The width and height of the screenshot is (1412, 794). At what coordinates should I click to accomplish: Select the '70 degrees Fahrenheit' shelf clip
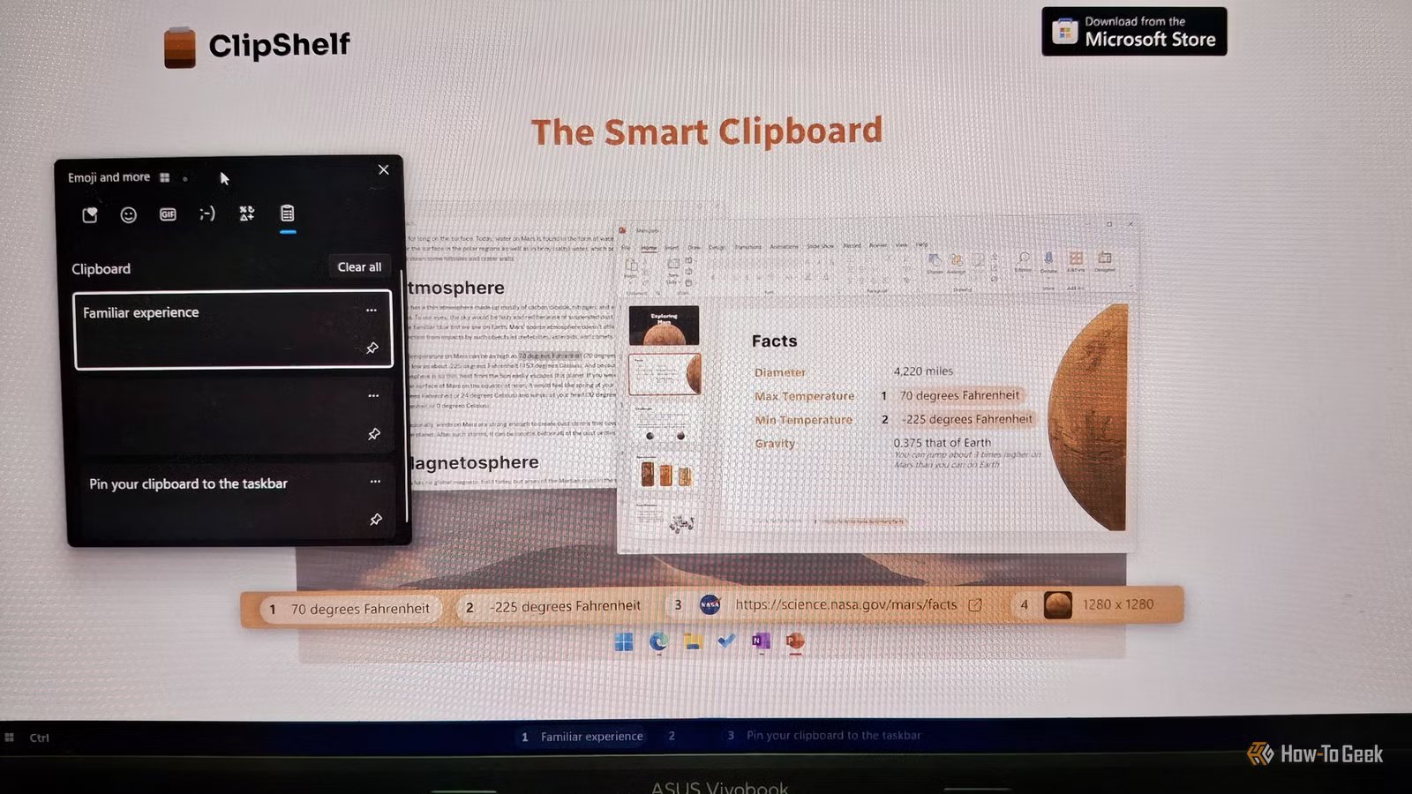[351, 609]
